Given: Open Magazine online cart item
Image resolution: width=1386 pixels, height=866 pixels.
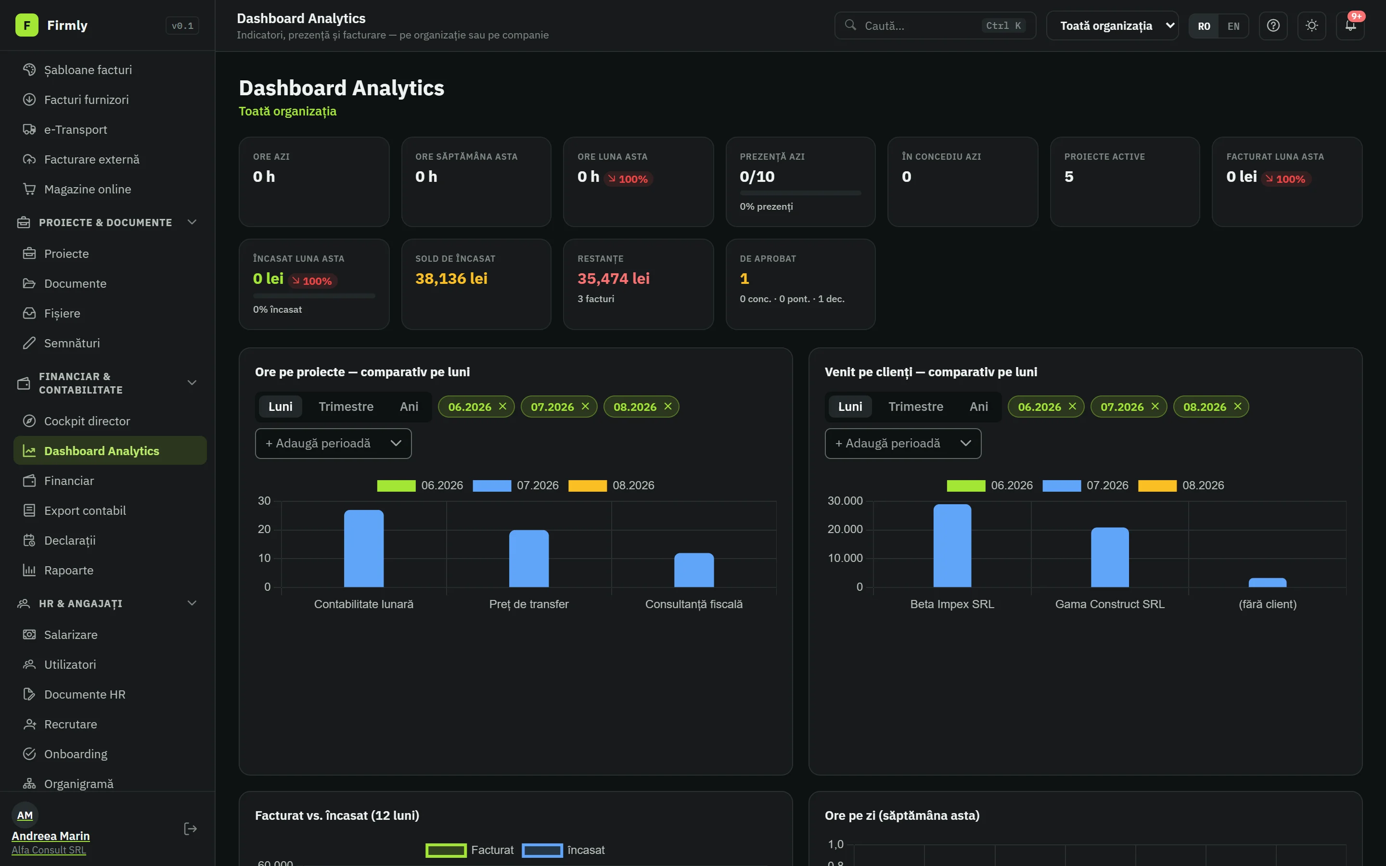Looking at the screenshot, I should [110, 189].
